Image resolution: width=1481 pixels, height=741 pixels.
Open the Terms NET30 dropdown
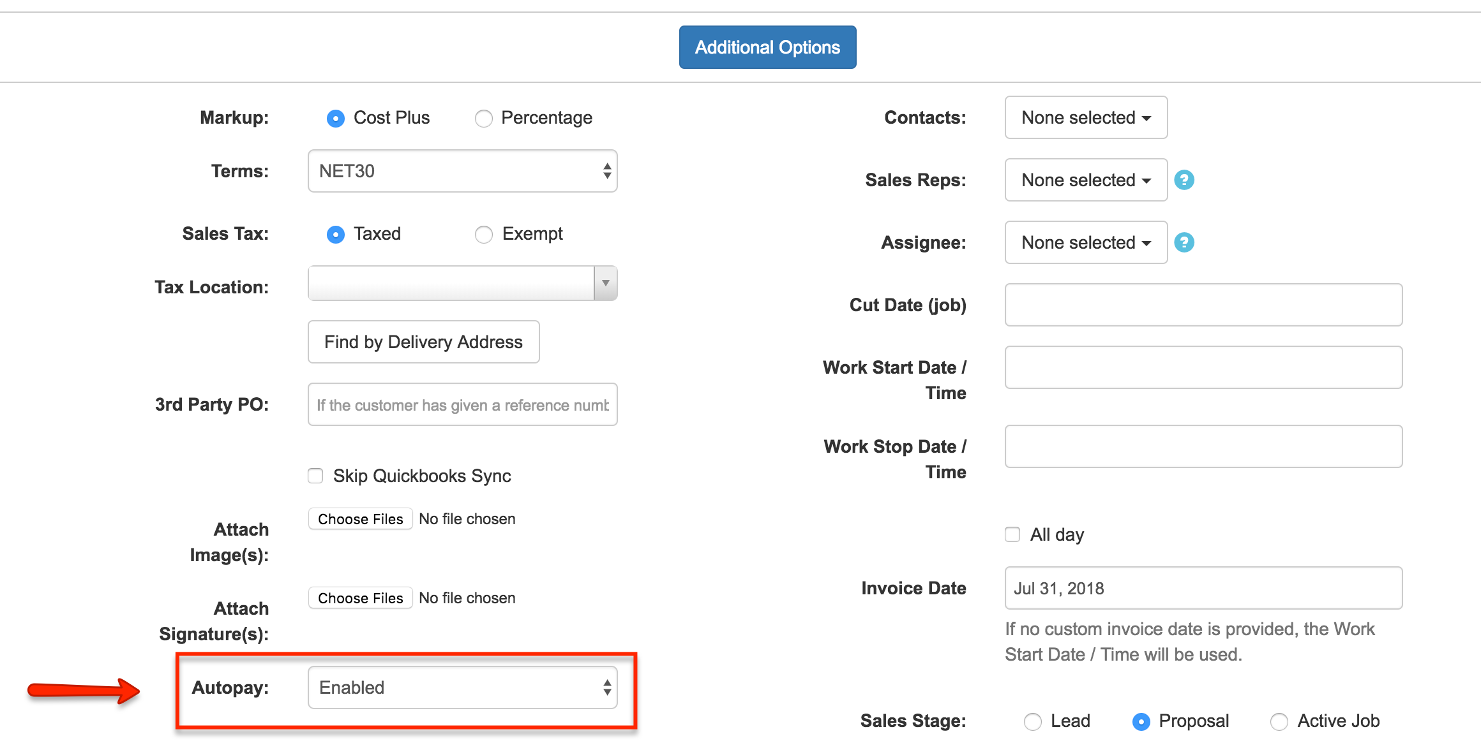pos(462,171)
